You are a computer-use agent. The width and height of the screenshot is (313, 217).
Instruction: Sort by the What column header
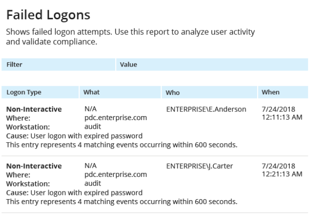[x=92, y=92]
